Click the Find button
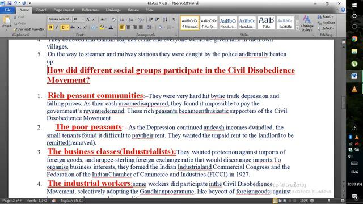This screenshot has height=204, width=363. tap(325, 17)
